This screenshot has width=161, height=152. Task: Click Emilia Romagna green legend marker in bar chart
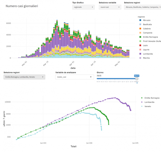pyautogui.click(x=140, y=37)
